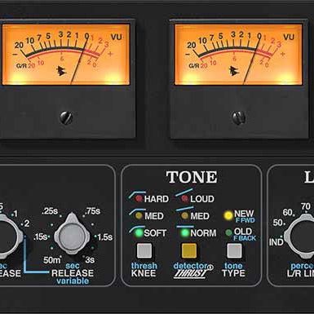Click the TONE section heading
This screenshot has height=314, width=314.
(x=192, y=177)
